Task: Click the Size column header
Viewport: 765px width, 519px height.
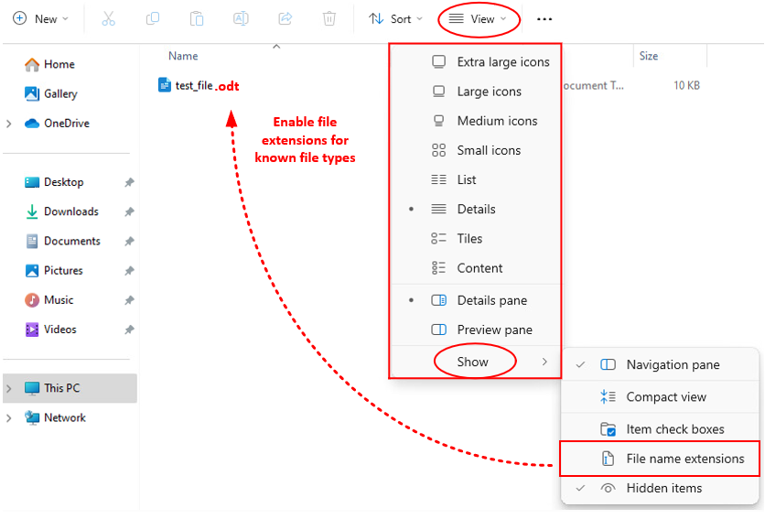Action: click(x=649, y=56)
